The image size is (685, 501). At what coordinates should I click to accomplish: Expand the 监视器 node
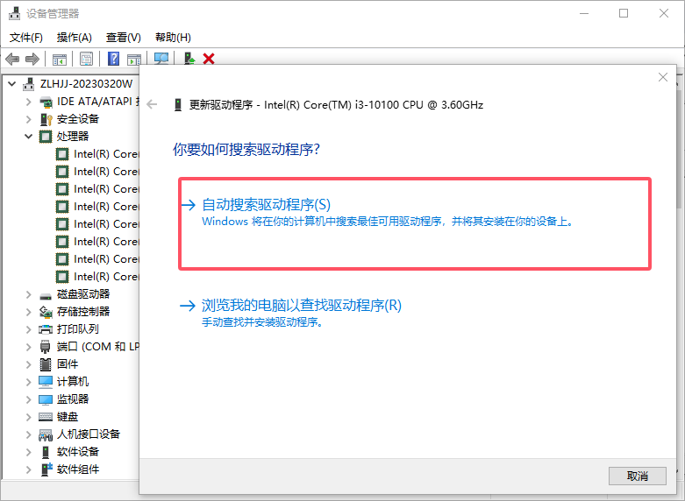29,399
